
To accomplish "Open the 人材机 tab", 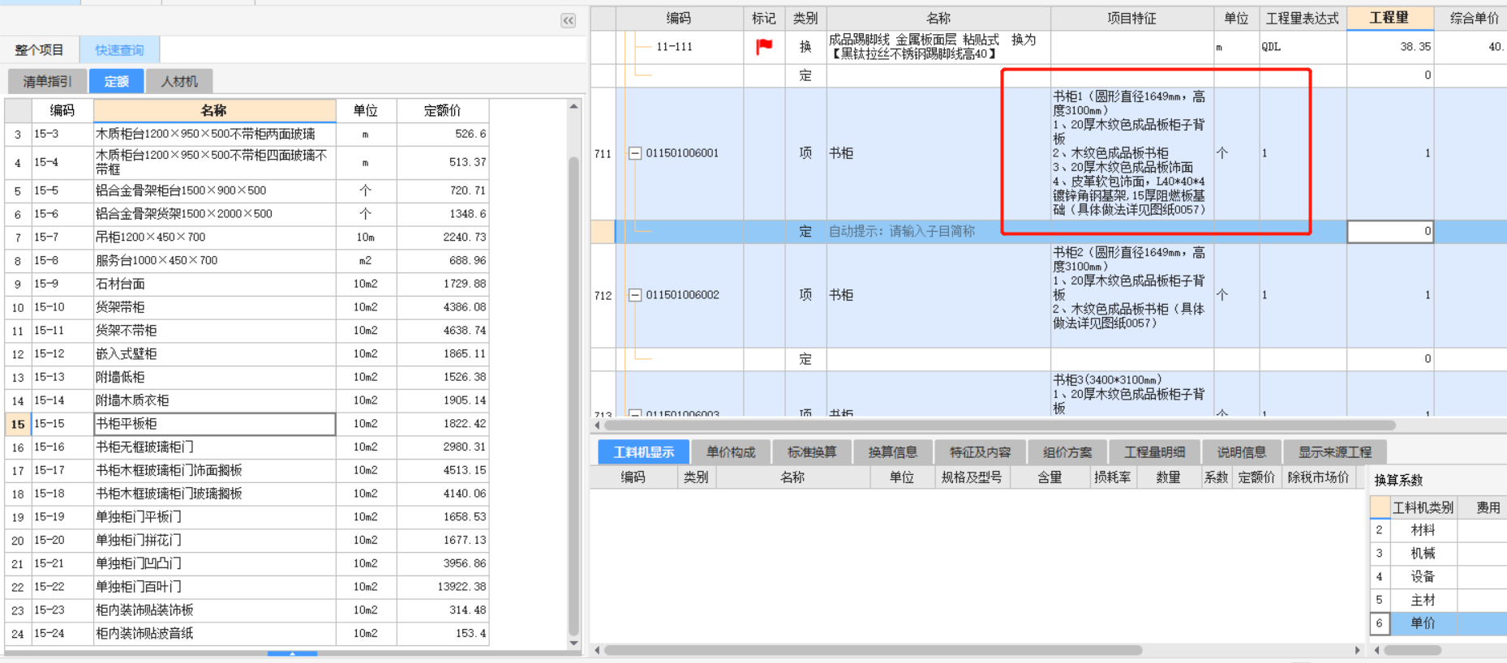I will [x=179, y=81].
